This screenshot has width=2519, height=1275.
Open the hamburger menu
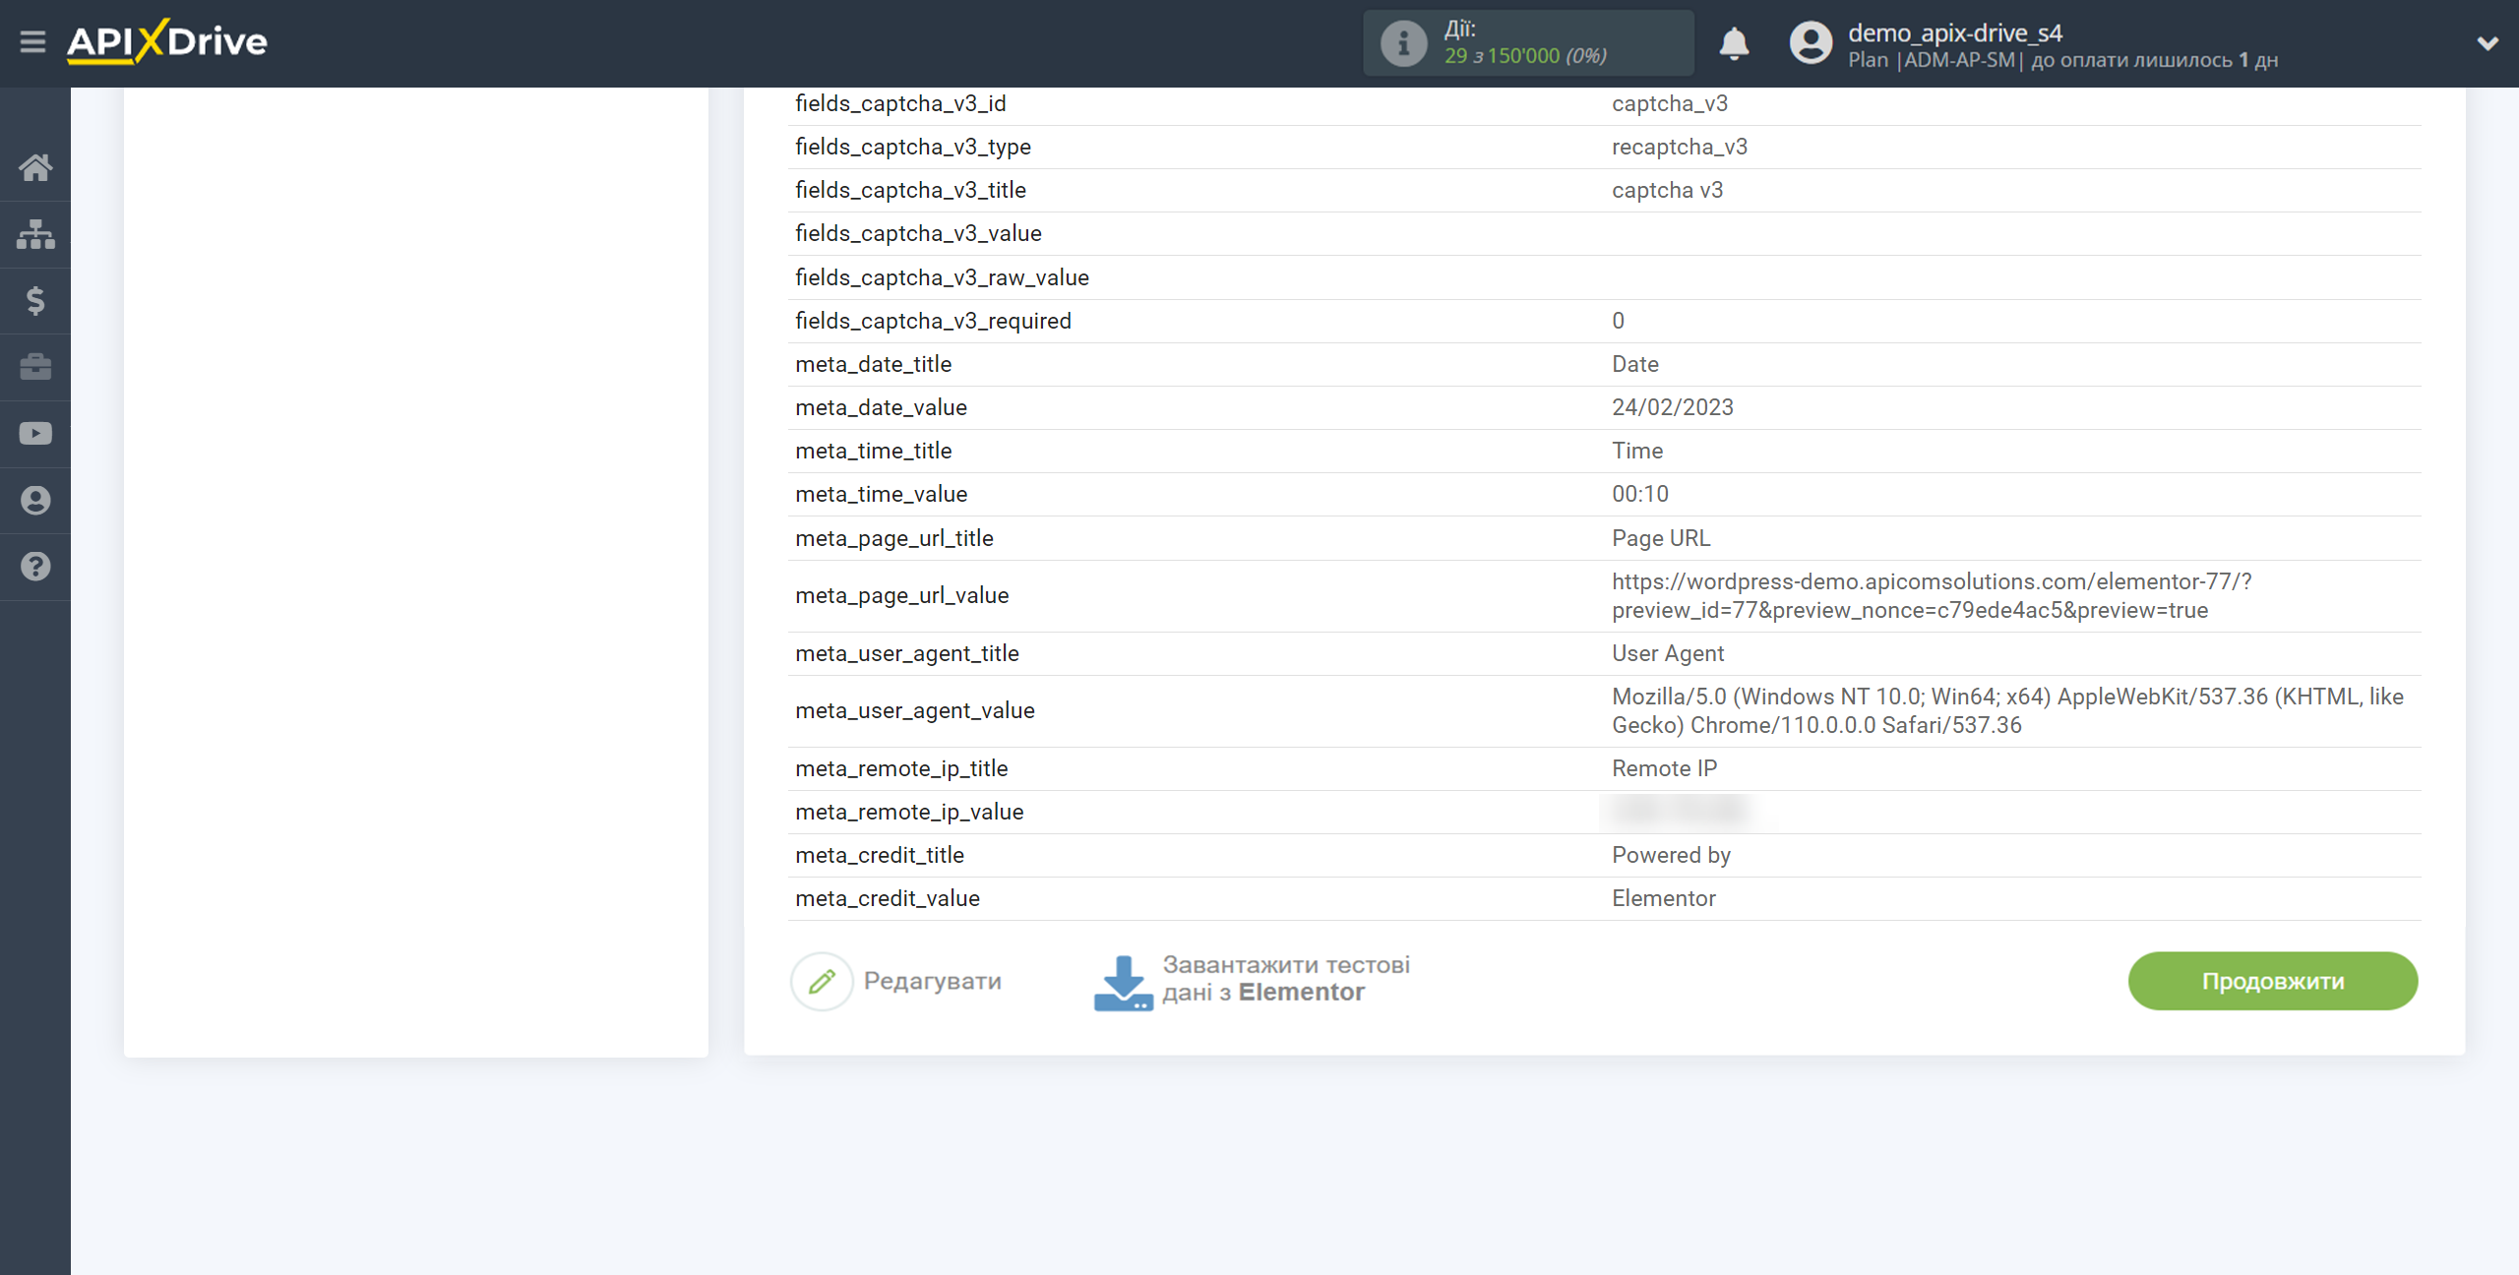pos(32,41)
